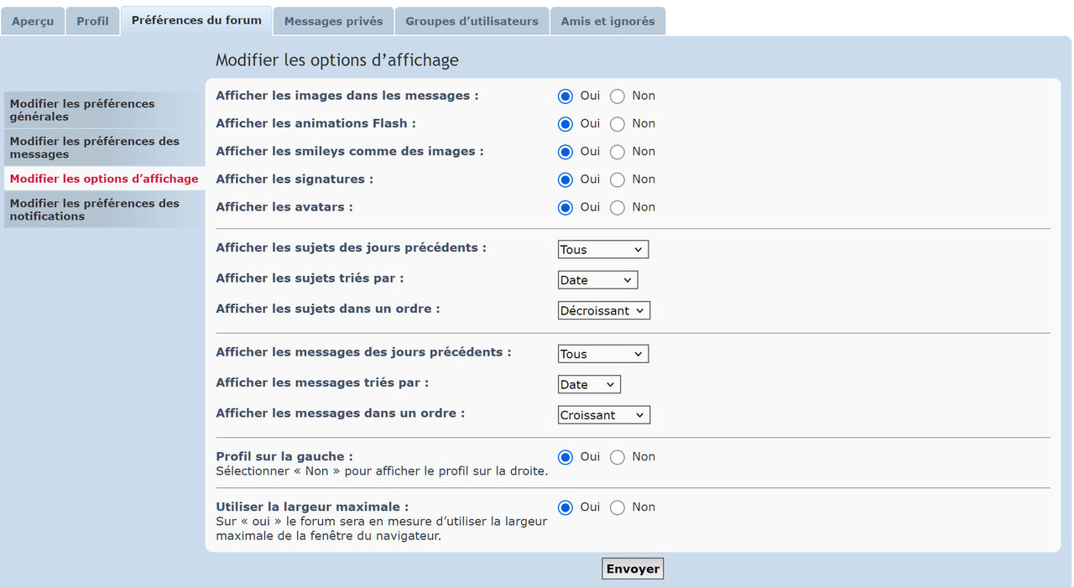Switch to the Aperçu tab
This screenshot has width=1074, height=587.
pyautogui.click(x=33, y=21)
